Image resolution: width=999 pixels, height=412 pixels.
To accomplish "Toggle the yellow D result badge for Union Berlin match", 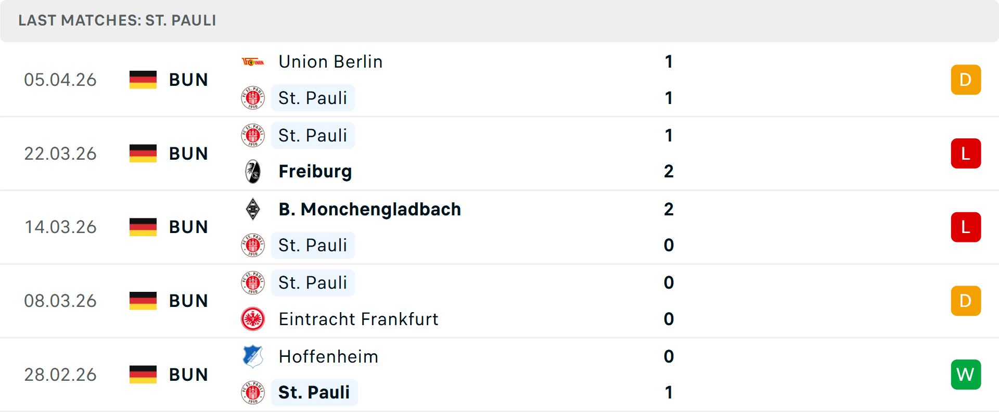I will point(966,80).
